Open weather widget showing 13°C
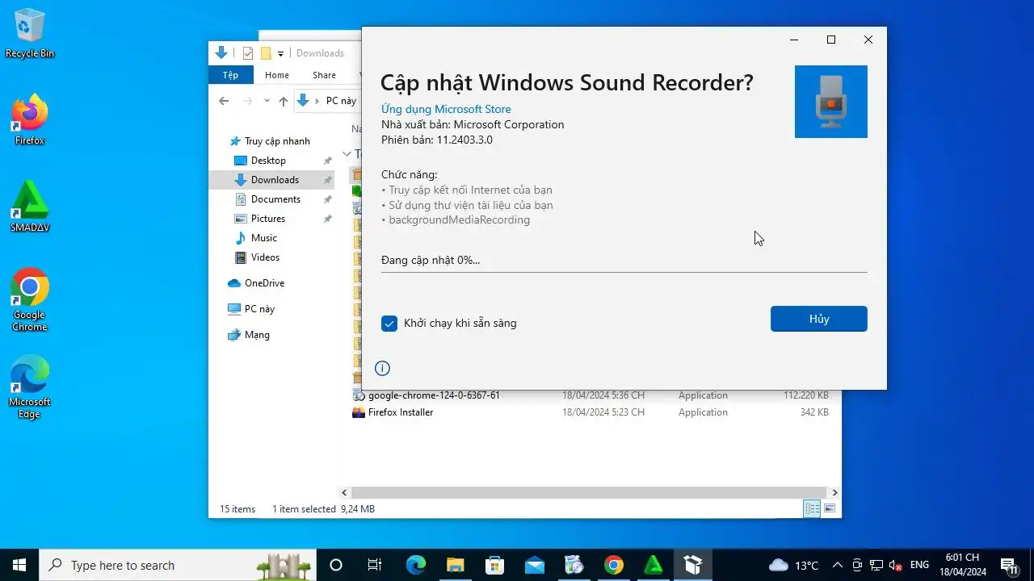The width and height of the screenshot is (1034, 581). pyautogui.click(x=794, y=565)
